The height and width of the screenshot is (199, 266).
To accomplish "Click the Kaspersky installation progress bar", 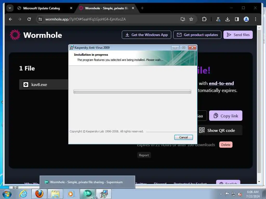I will [132, 91].
